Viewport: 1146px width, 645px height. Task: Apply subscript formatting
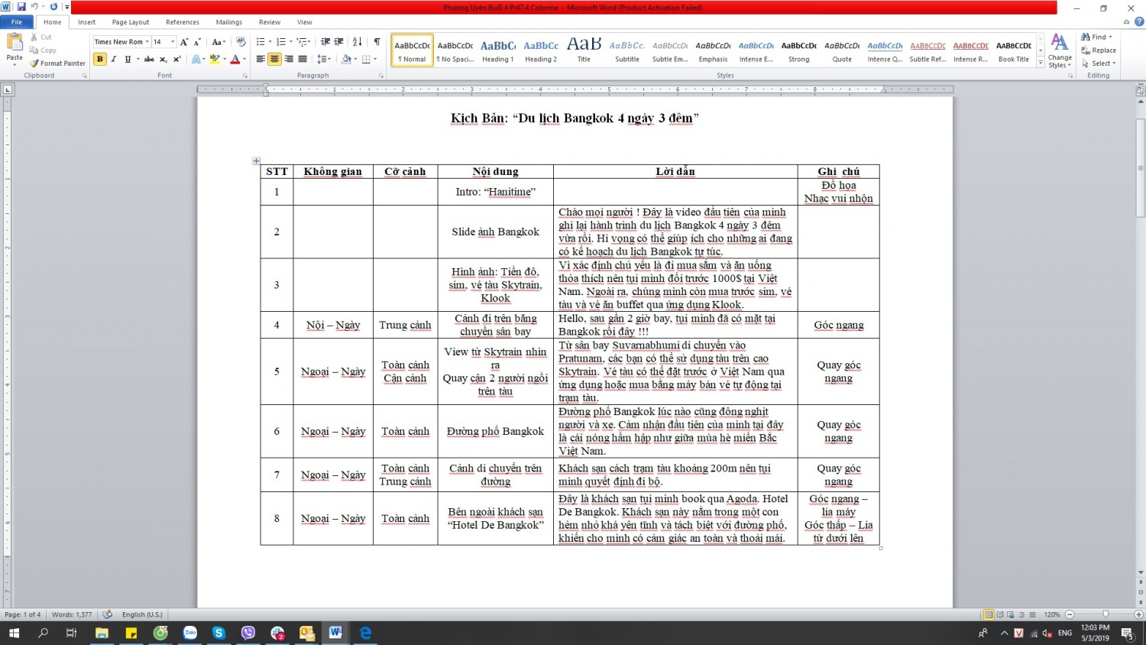[x=163, y=59]
